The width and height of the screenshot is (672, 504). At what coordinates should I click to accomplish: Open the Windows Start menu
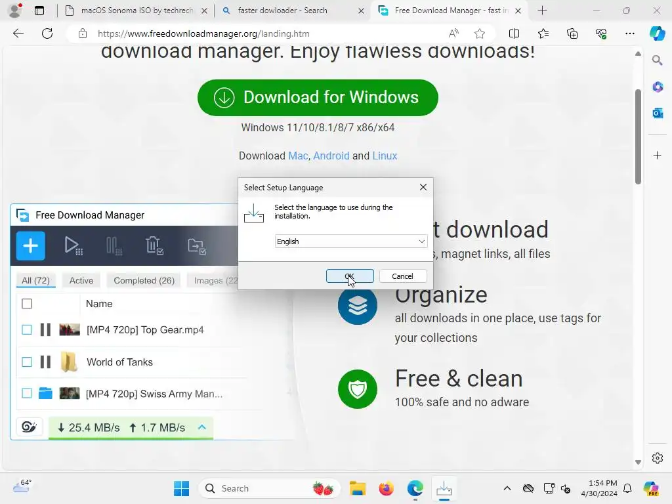click(x=181, y=488)
